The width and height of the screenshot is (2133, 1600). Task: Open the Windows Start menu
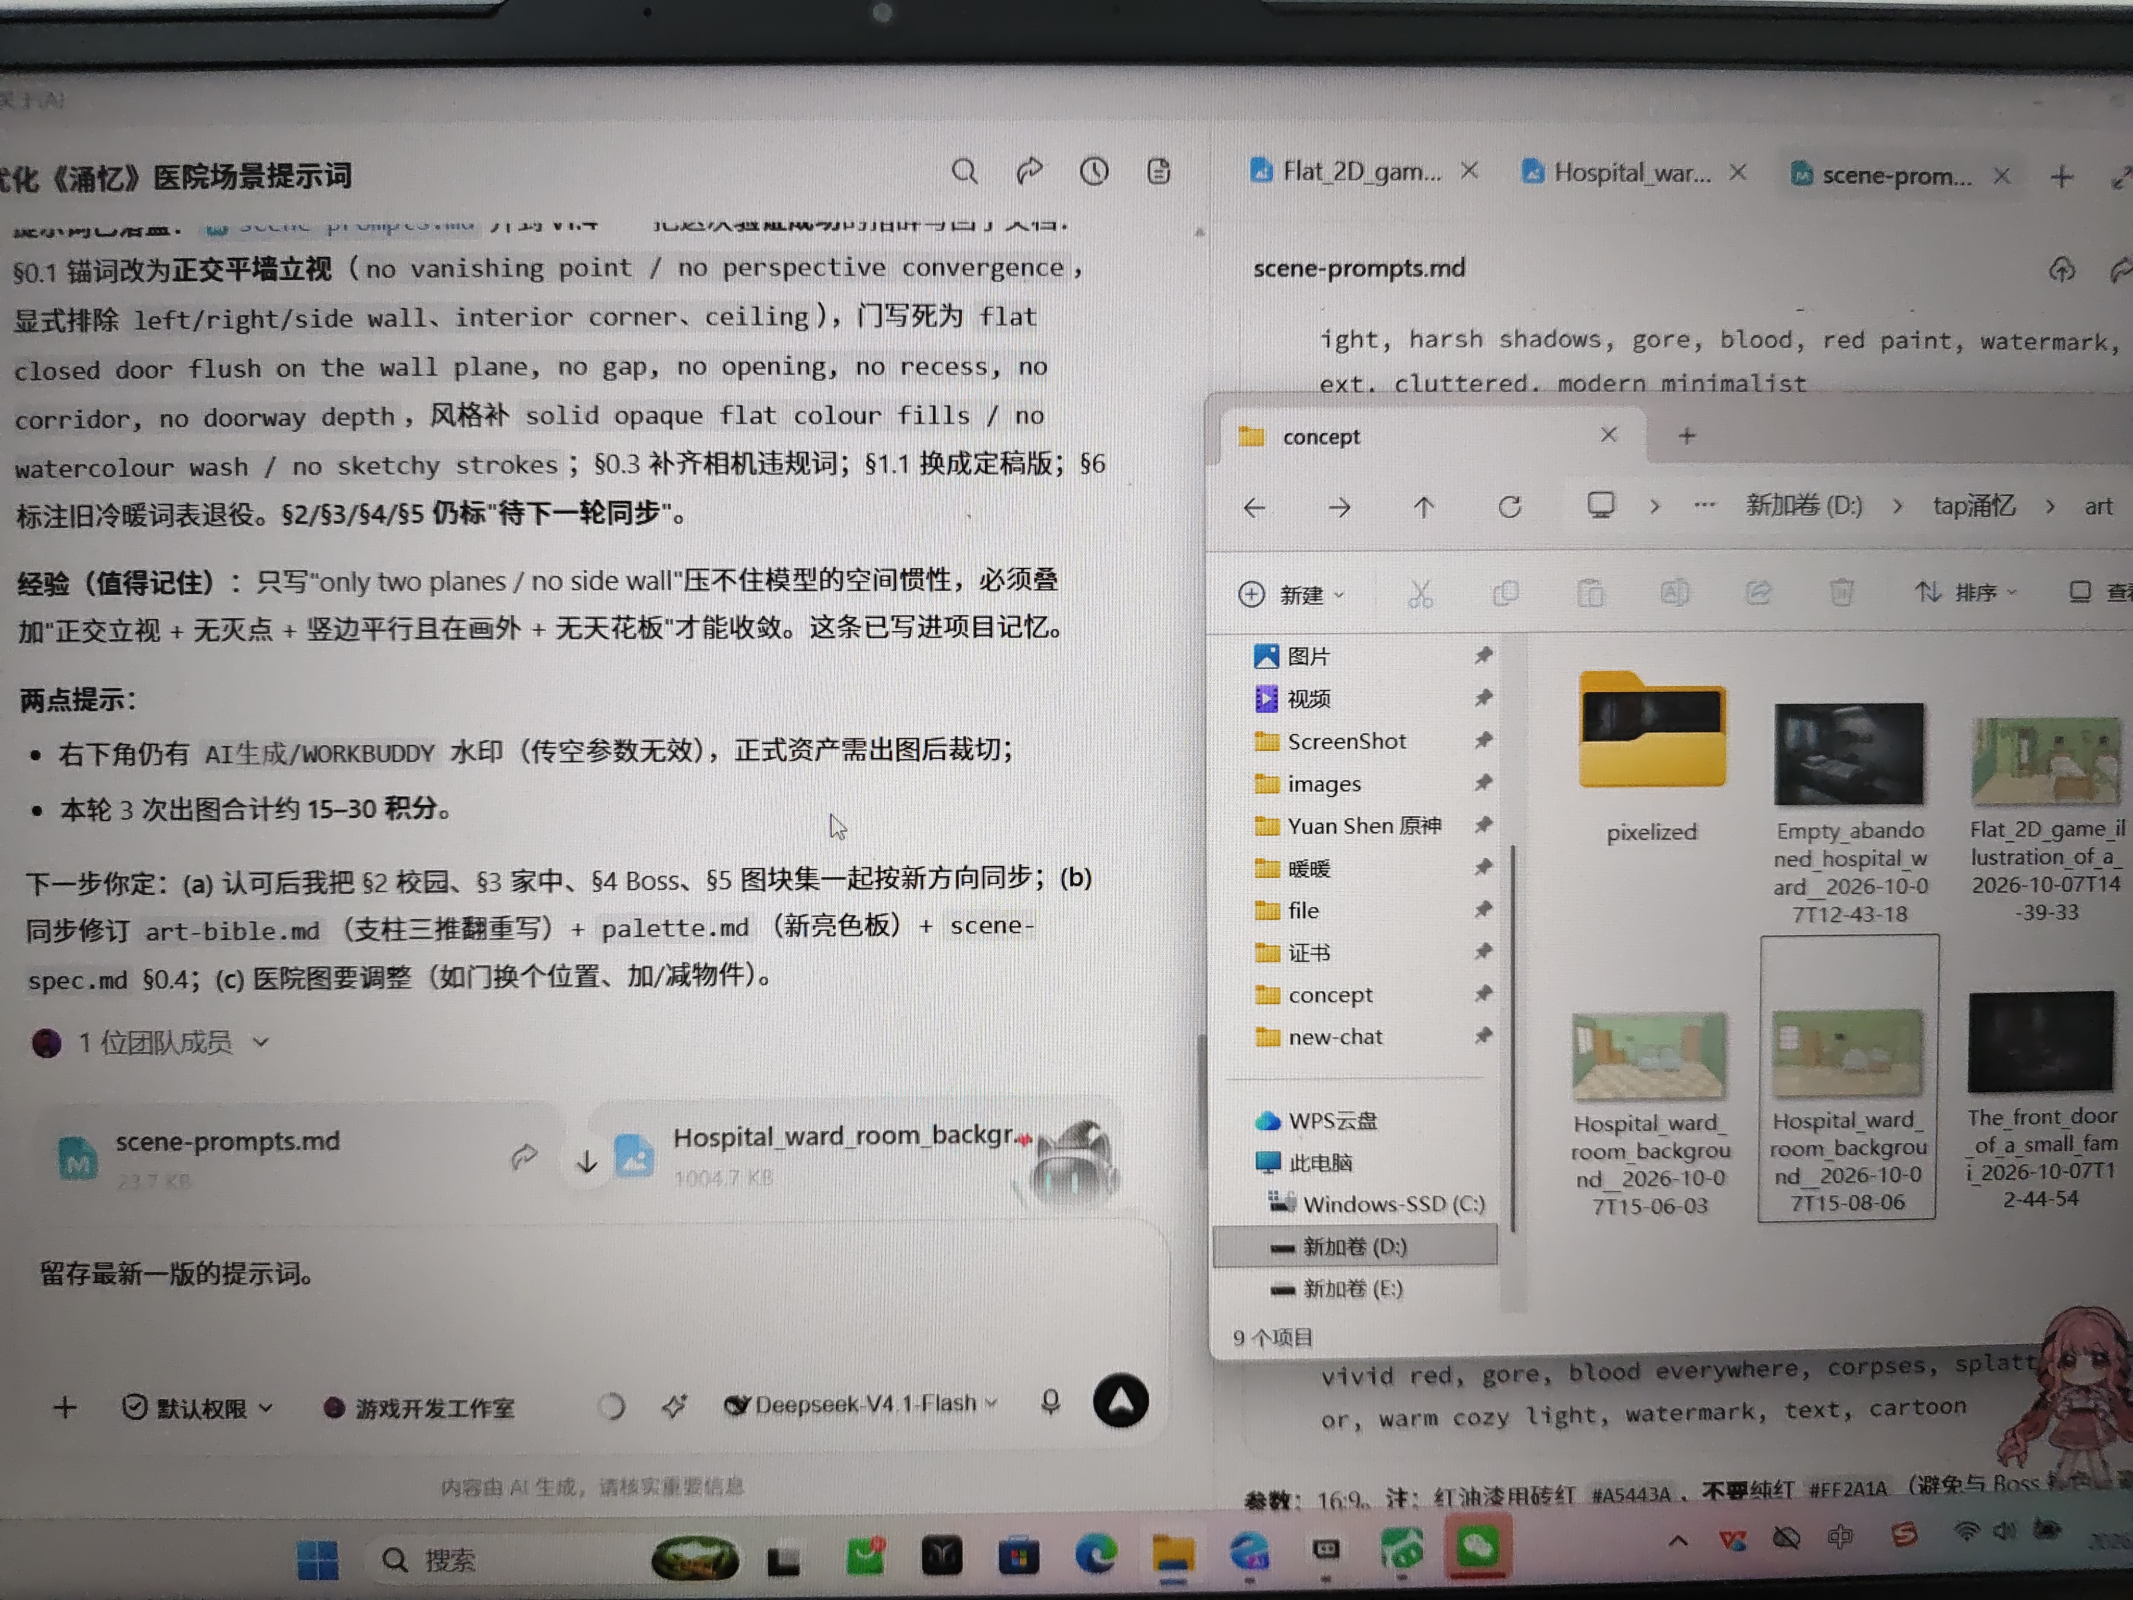(x=317, y=1559)
